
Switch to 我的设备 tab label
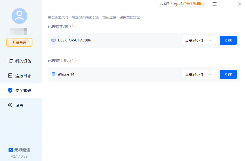pyautogui.click(x=23, y=61)
